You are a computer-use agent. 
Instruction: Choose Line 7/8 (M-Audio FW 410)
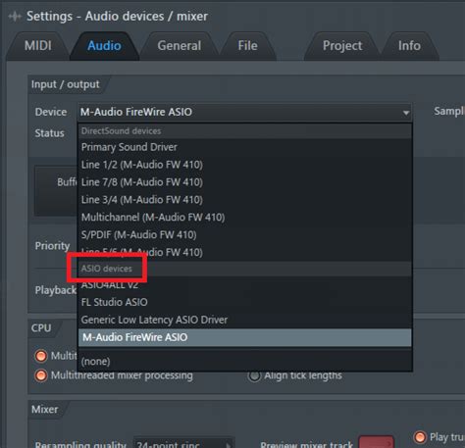(x=244, y=182)
